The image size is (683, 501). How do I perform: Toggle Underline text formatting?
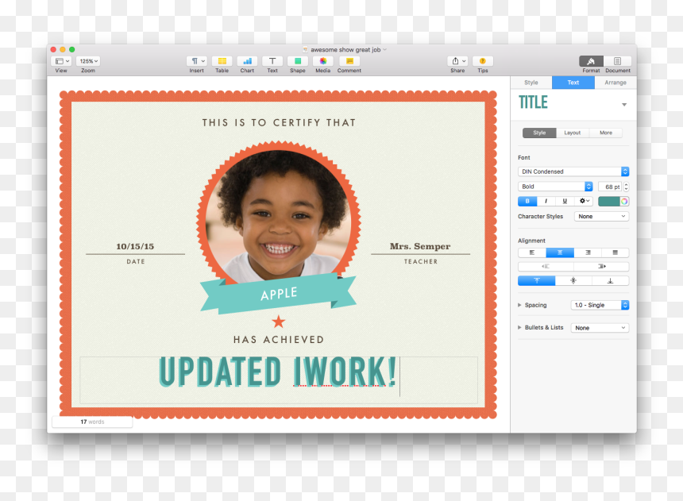(x=565, y=201)
